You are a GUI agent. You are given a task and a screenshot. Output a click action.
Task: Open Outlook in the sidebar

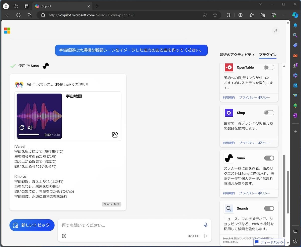[295, 85]
